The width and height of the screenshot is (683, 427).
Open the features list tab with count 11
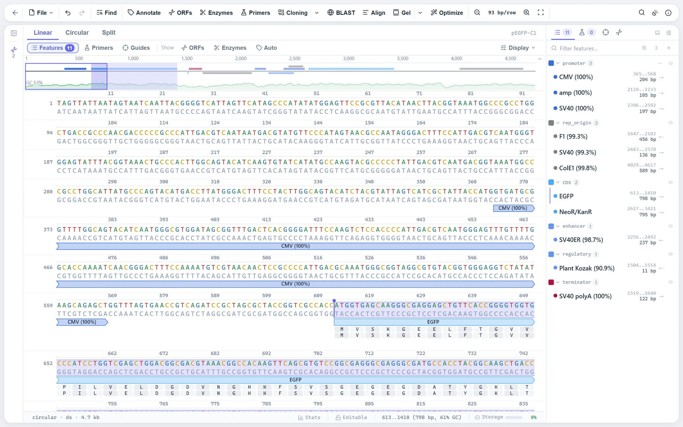tap(563, 32)
